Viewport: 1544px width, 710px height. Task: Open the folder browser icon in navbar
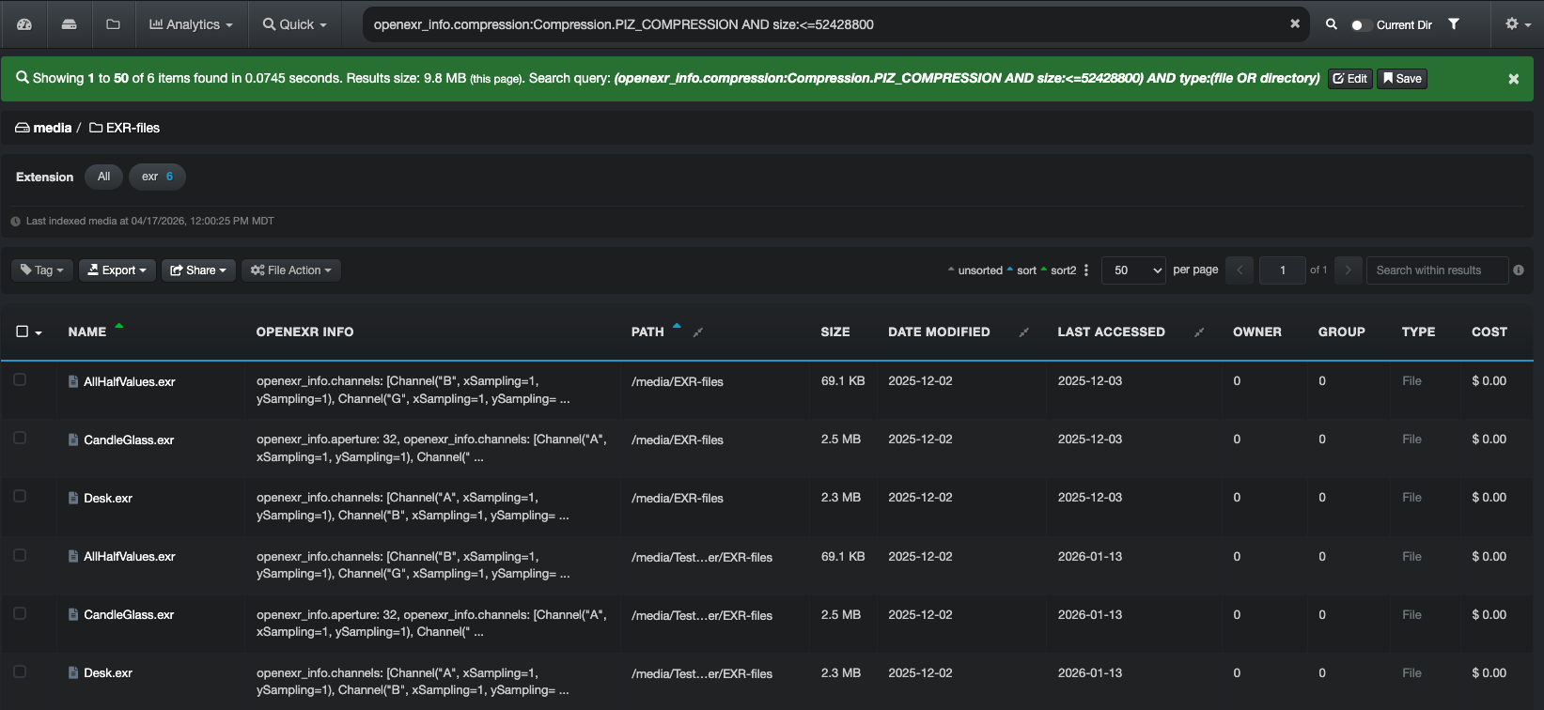point(113,24)
